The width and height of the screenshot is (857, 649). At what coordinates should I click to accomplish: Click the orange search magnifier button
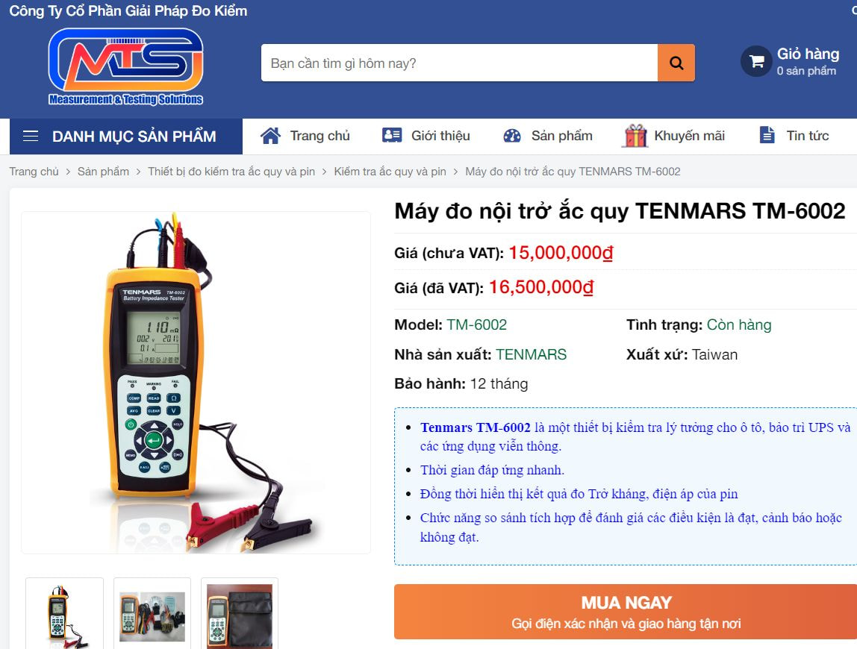tap(676, 63)
